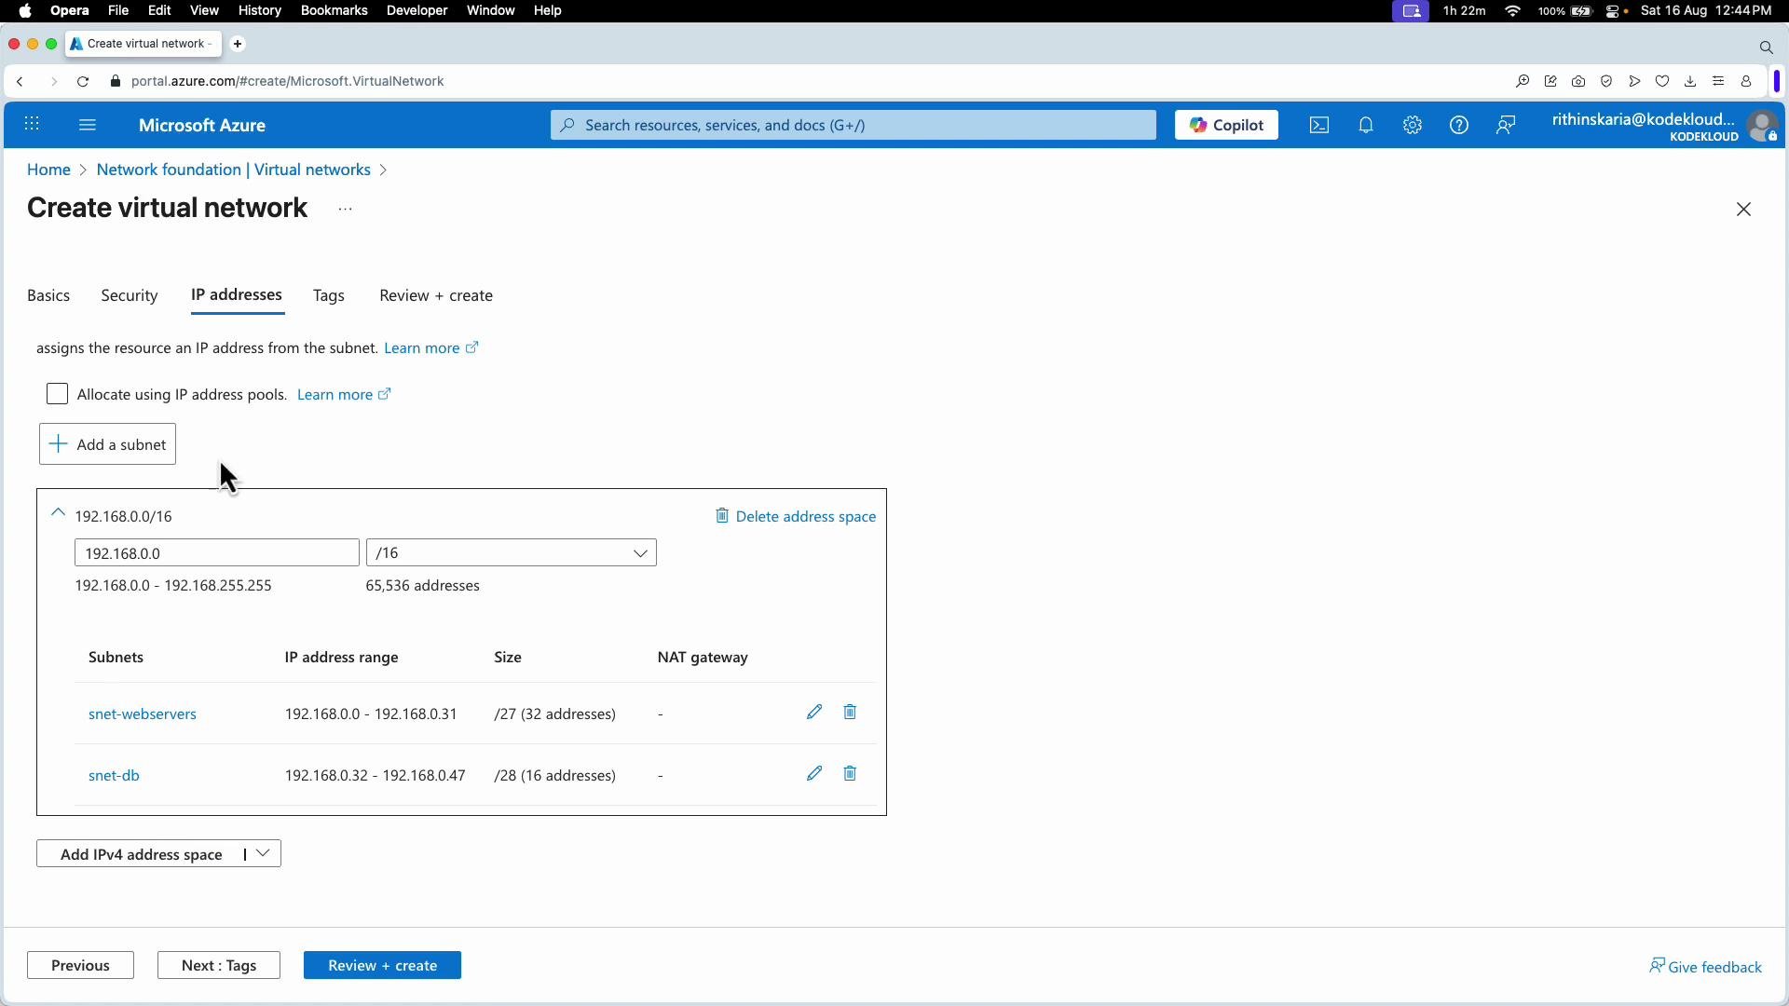Open the ellipsis more options next to title
Screen dimensions: 1789x1006
346,210
